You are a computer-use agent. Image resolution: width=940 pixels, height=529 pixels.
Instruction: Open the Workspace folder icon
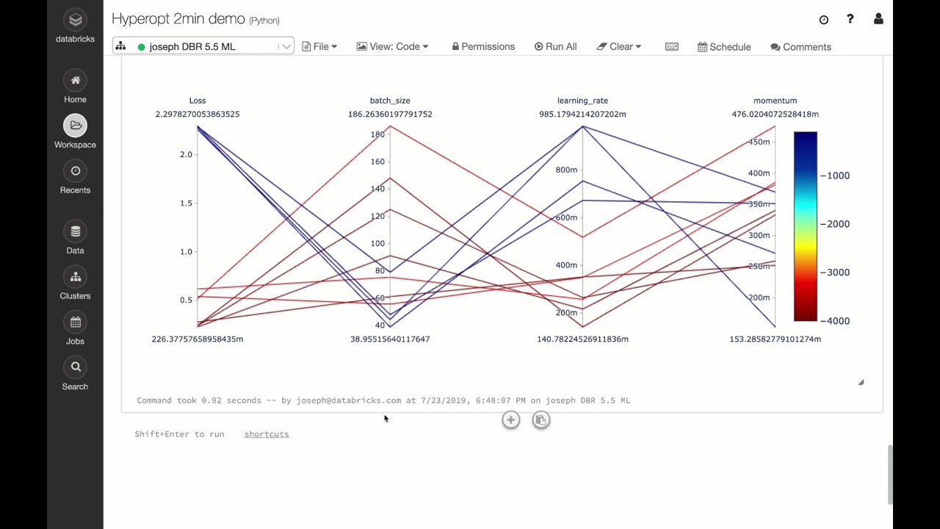75,126
